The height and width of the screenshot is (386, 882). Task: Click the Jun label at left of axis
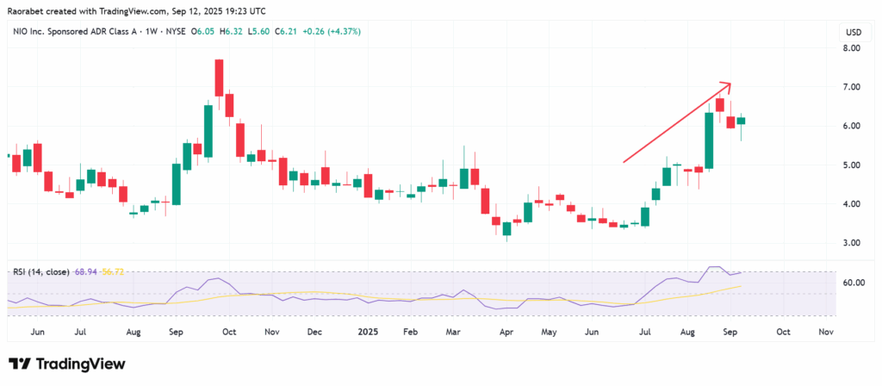click(38, 333)
